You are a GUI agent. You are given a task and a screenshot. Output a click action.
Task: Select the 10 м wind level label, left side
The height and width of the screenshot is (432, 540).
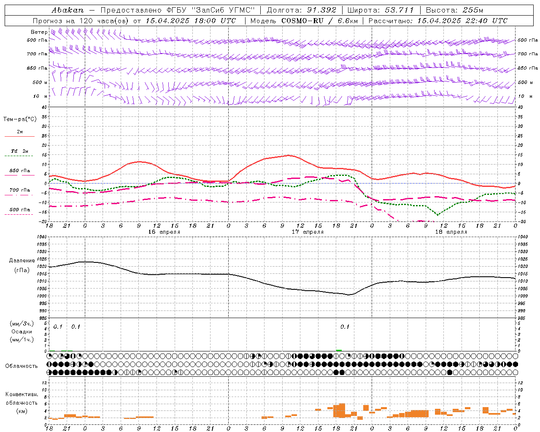[x=40, y=96]
